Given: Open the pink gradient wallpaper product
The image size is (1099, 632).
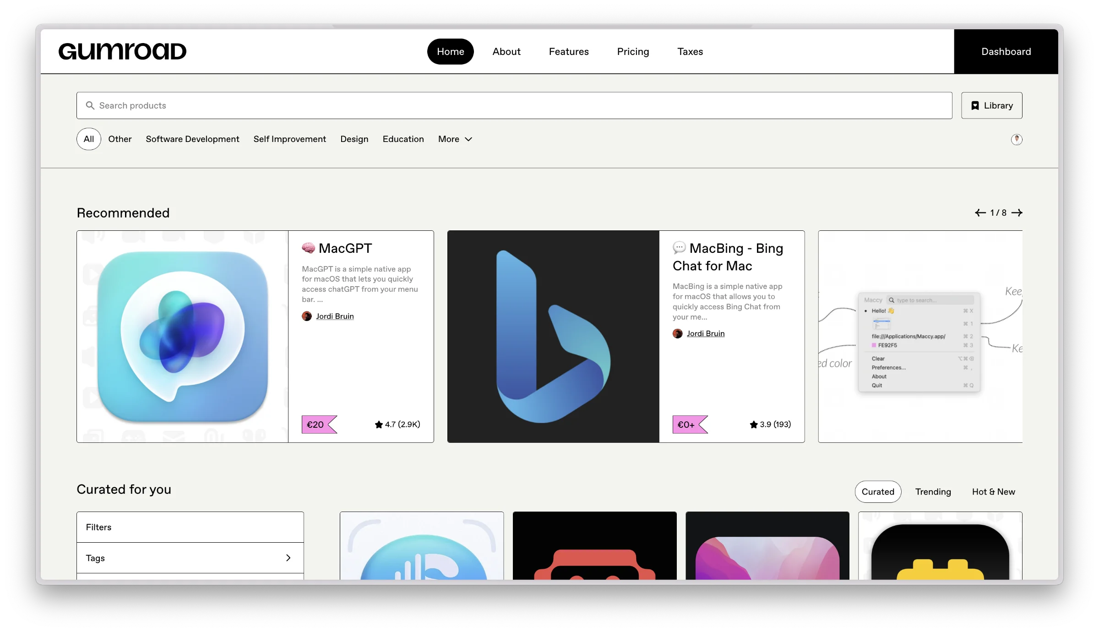Looking at the screenshot, I should (767, 546).
